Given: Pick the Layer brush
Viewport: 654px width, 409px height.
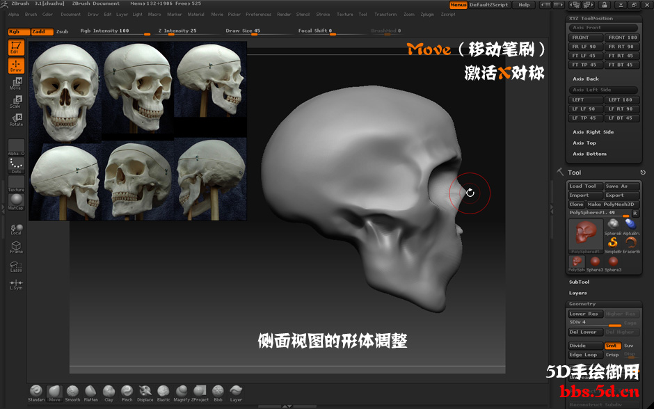Looking at the screenshot, I should click(236, 393).
